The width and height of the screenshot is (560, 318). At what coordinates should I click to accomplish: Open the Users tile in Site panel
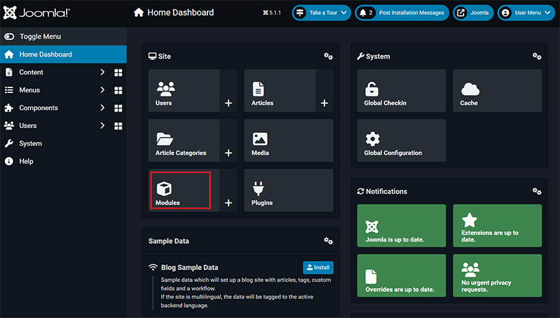tap(184, 91)
